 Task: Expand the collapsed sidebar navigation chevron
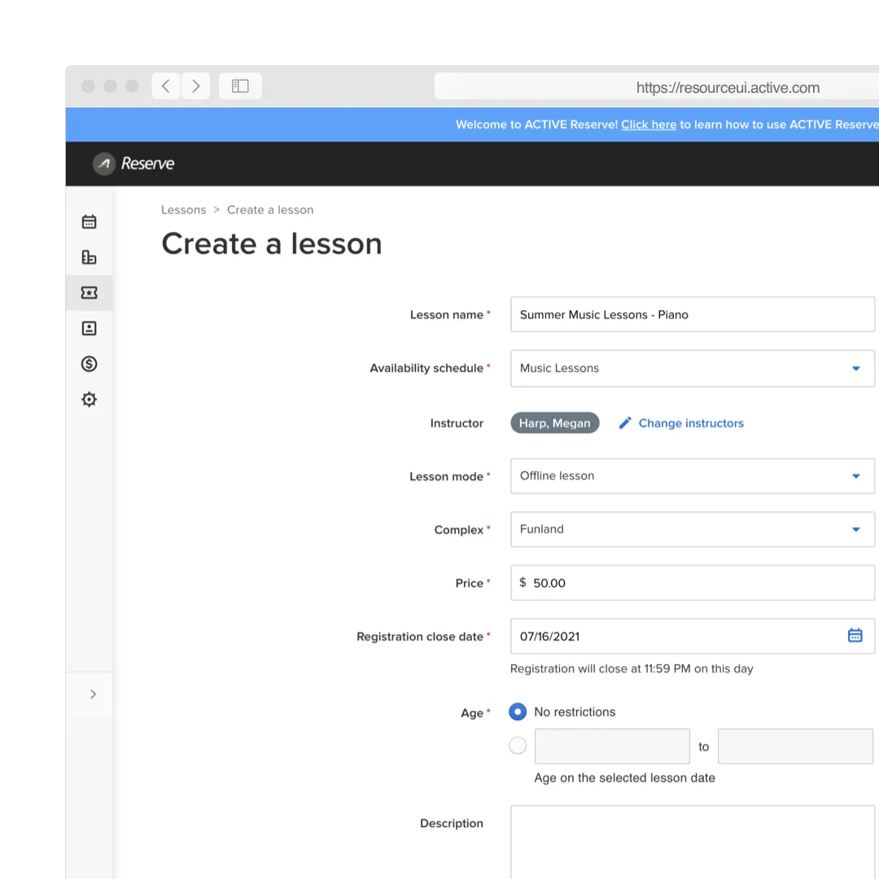93,694
